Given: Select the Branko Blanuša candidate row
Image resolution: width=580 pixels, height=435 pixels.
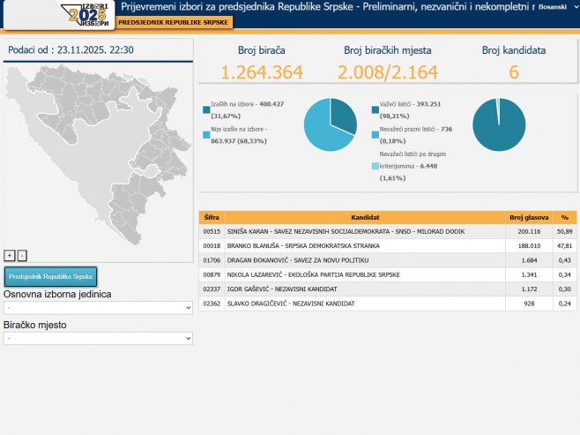Looking at the screenshot, I should (x=365, y=246).
